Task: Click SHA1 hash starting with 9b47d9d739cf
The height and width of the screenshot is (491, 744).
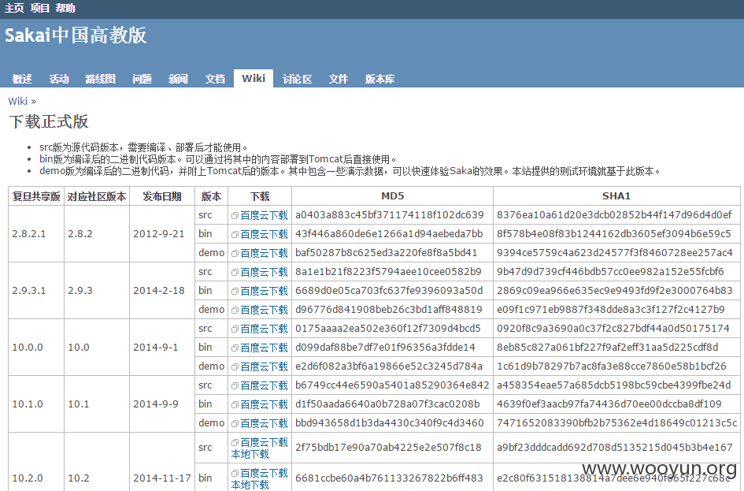Action: tap(610, 272)
